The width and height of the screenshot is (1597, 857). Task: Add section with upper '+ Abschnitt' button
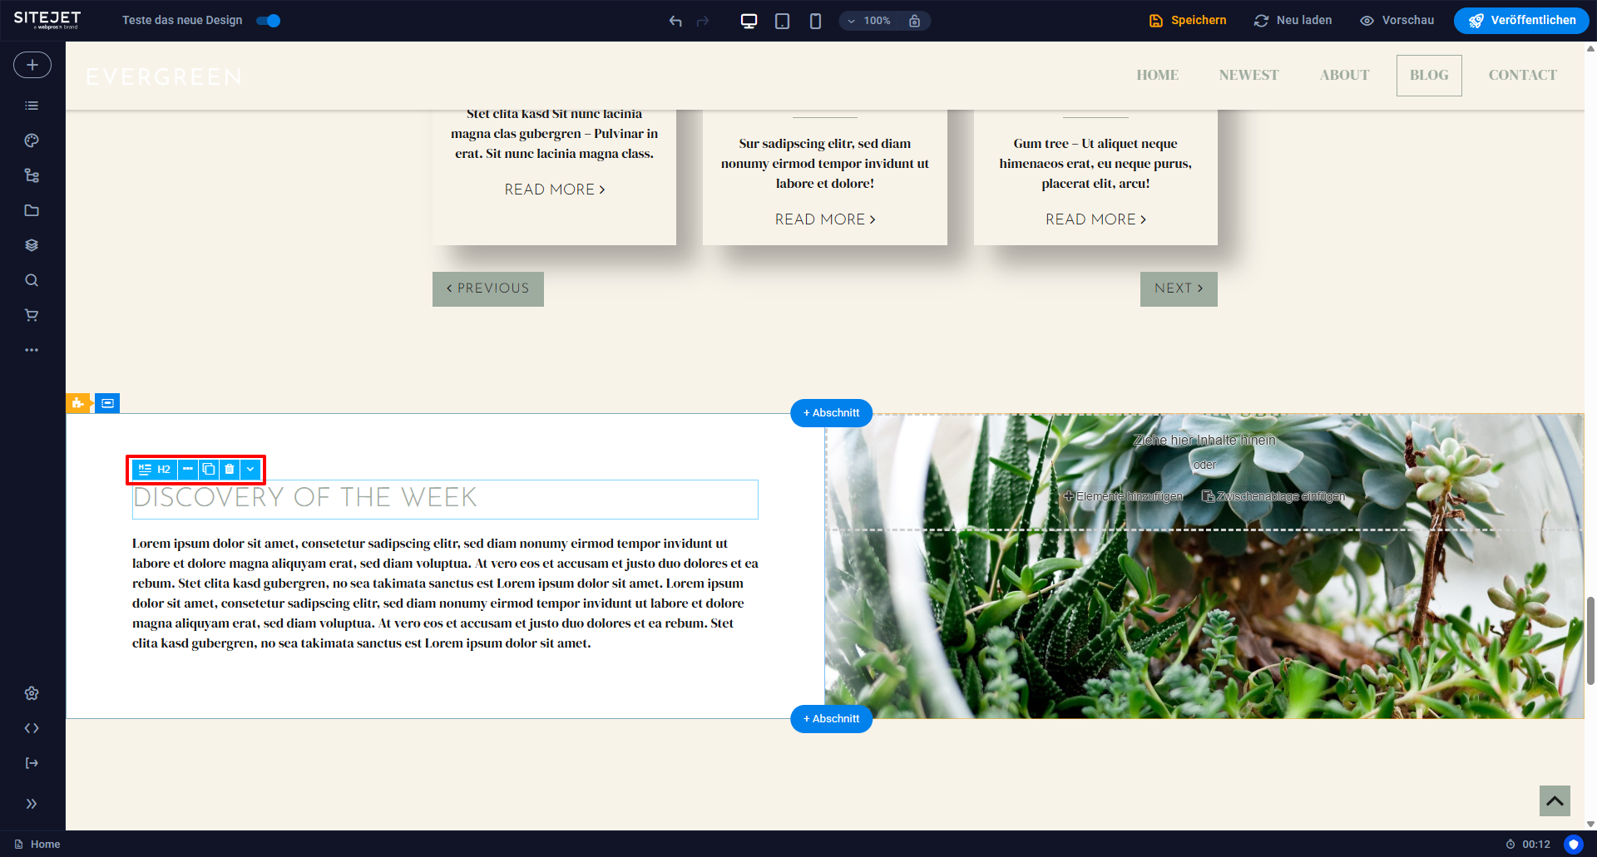coord(831,413)
